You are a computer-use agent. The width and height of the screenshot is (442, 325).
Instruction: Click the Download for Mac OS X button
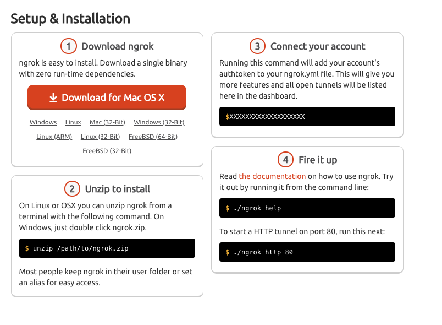click(107, 97)
